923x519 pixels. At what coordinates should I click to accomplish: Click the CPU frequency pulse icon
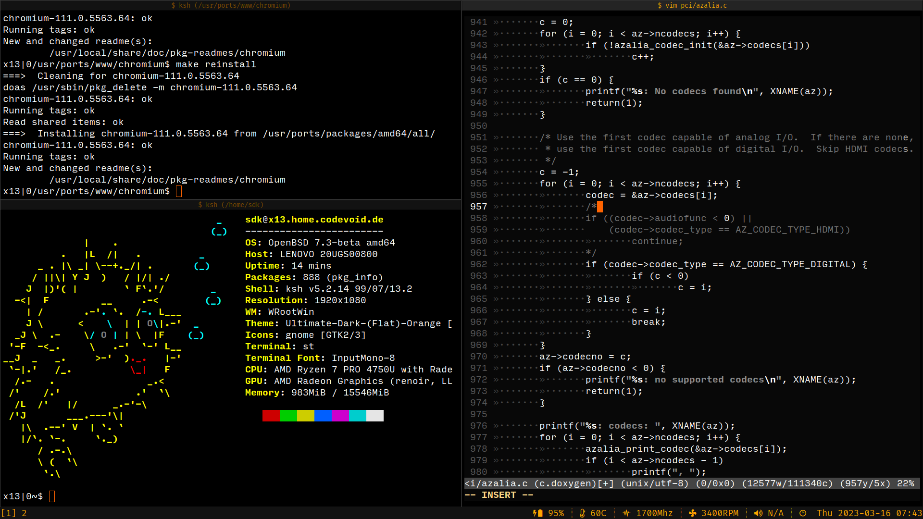(626, 513)
